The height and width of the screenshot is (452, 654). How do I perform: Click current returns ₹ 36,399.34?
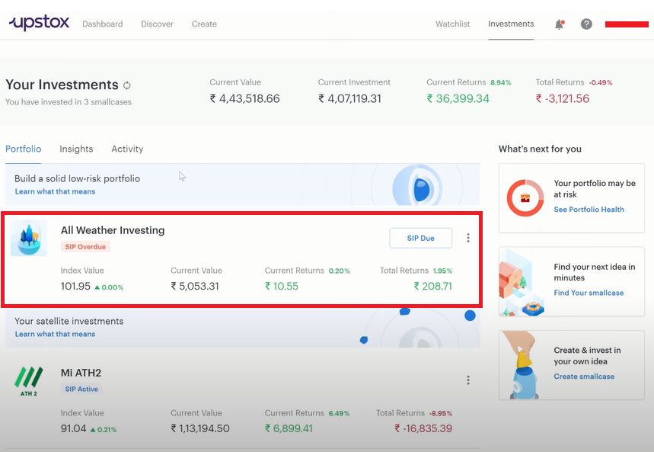click(458, 98)
